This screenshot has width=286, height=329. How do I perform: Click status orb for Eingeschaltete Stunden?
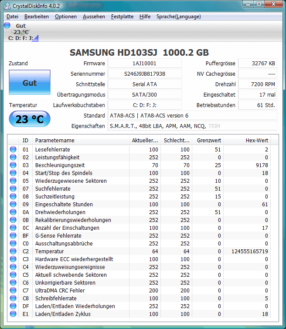13,204
